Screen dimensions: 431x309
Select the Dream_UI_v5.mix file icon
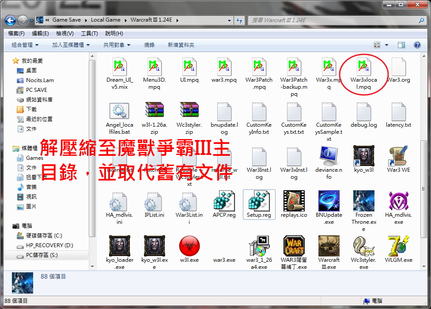click(x=120, y=67)
